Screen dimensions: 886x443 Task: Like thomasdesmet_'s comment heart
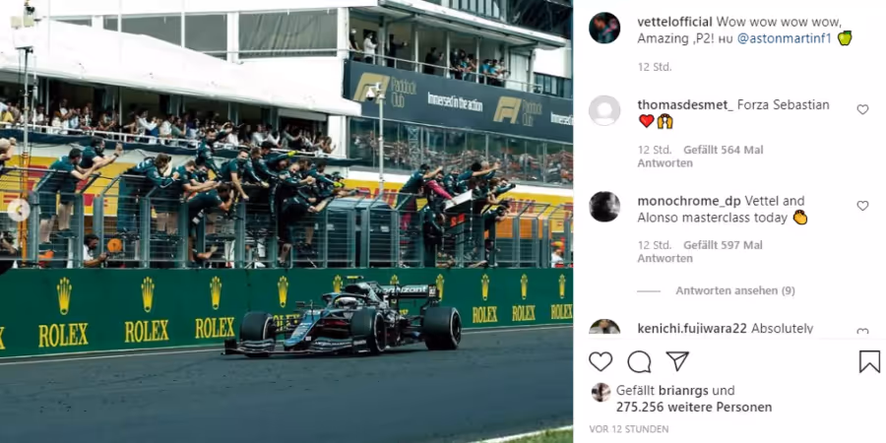click(x=862, y=109)
